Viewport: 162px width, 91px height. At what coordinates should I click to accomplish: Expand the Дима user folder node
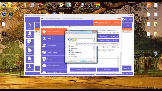(x=68, y=46)
